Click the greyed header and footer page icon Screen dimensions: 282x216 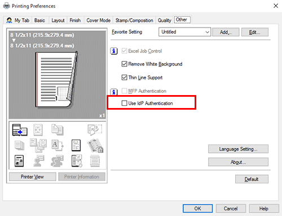pos(95,161)
